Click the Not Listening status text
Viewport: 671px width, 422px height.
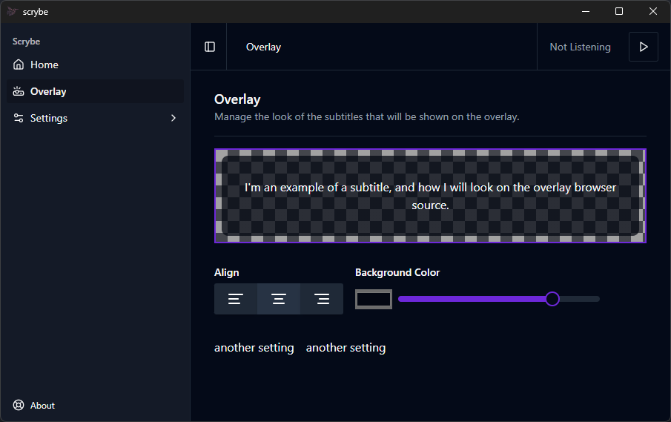click(580, 47)
